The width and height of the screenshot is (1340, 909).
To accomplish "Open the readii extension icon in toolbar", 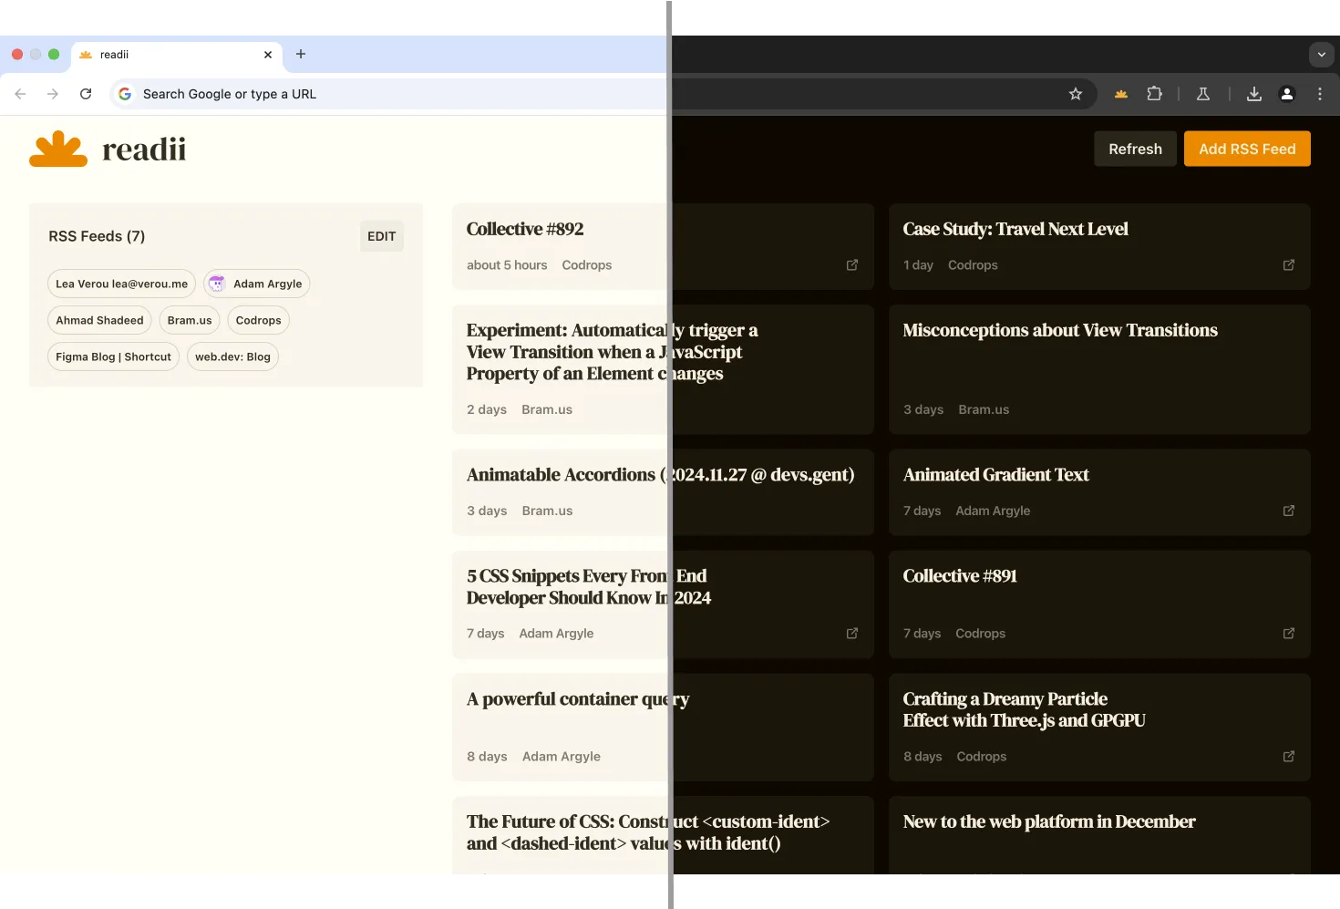I will click(x=1121, y=94).
